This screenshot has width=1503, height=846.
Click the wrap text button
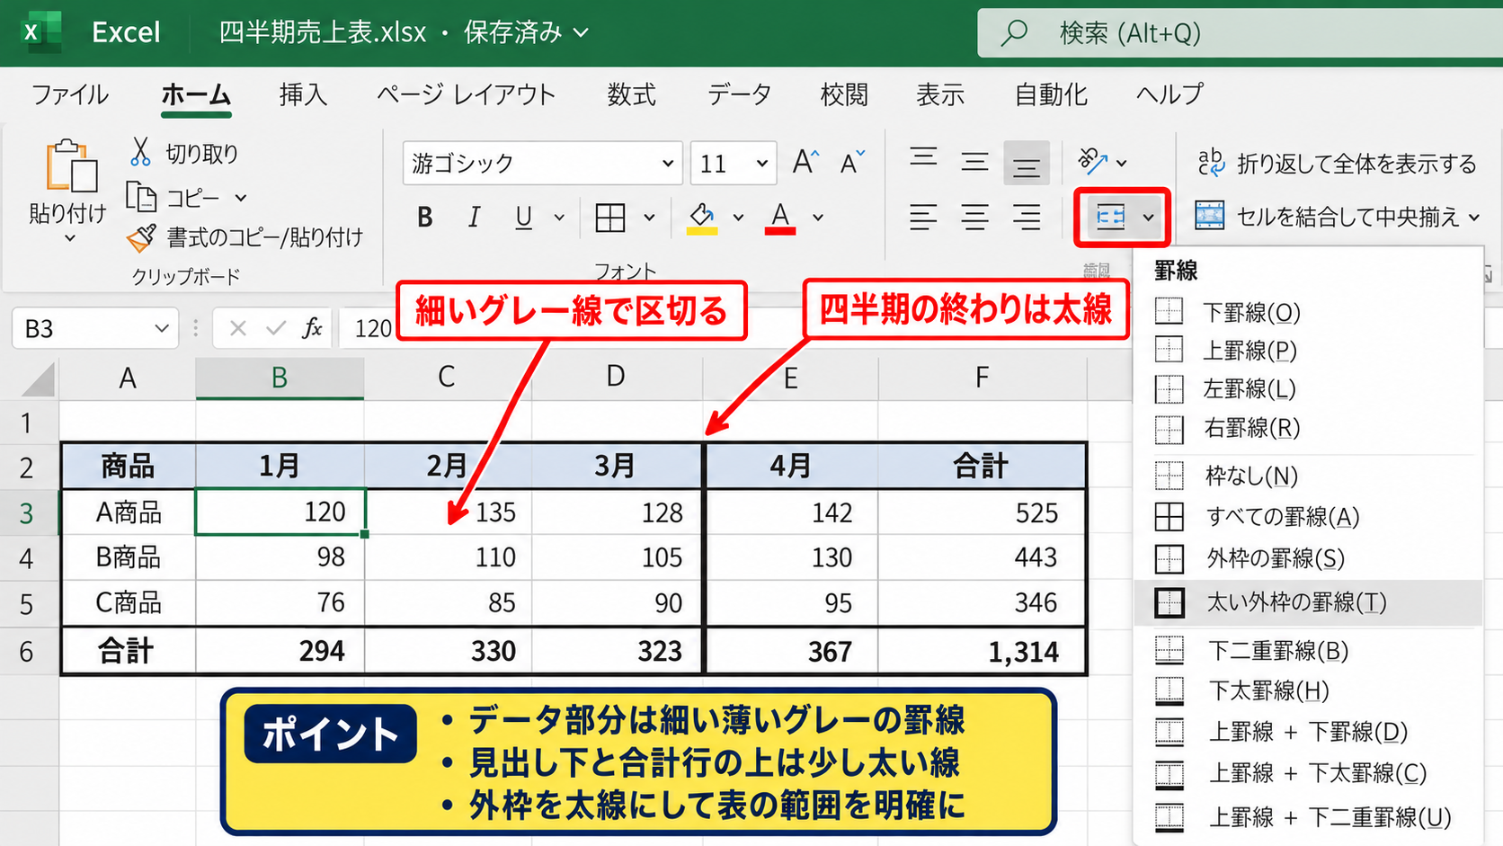[x=1337, y=163]
